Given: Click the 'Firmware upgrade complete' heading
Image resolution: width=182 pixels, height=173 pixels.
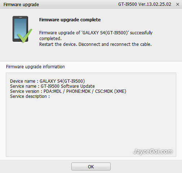Looking at the screenshot, I should [x=70, y=20].
